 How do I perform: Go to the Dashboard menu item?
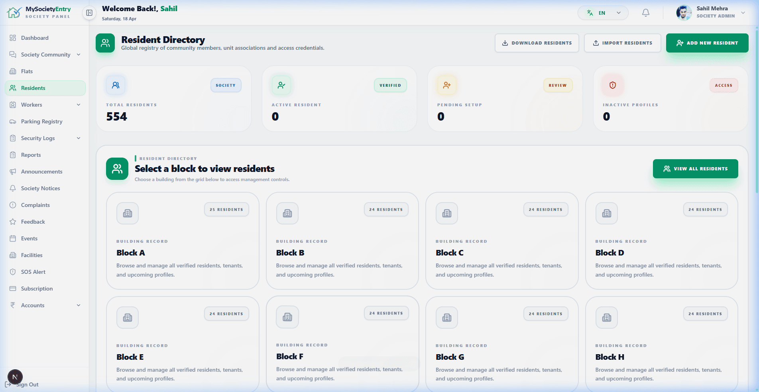click(x=35, y=38)
